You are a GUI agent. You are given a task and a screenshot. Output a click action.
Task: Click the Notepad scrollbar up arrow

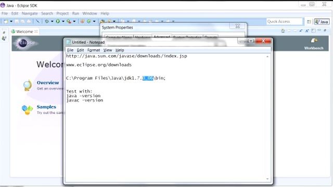pos(267,57)
